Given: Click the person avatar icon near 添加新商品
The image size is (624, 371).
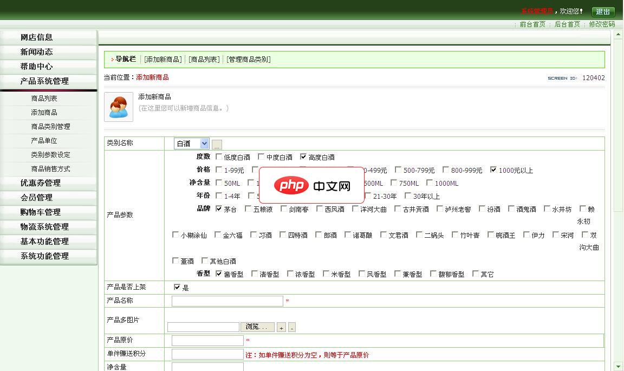Looking at the screenshot, I should point(118,107).
